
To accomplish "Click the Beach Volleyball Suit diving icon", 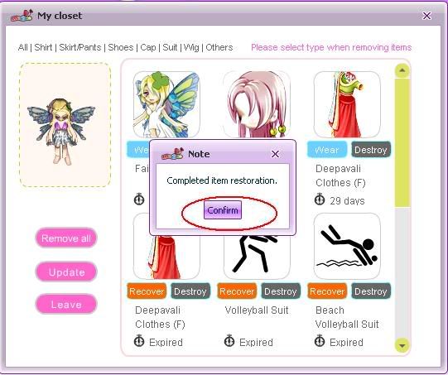I will pos(347,246).
